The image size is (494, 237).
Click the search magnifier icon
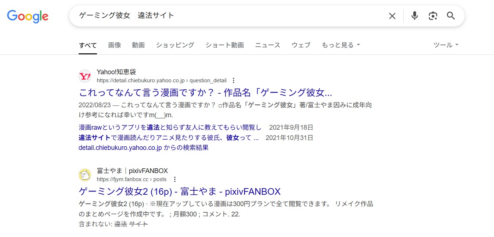[451, 16]
